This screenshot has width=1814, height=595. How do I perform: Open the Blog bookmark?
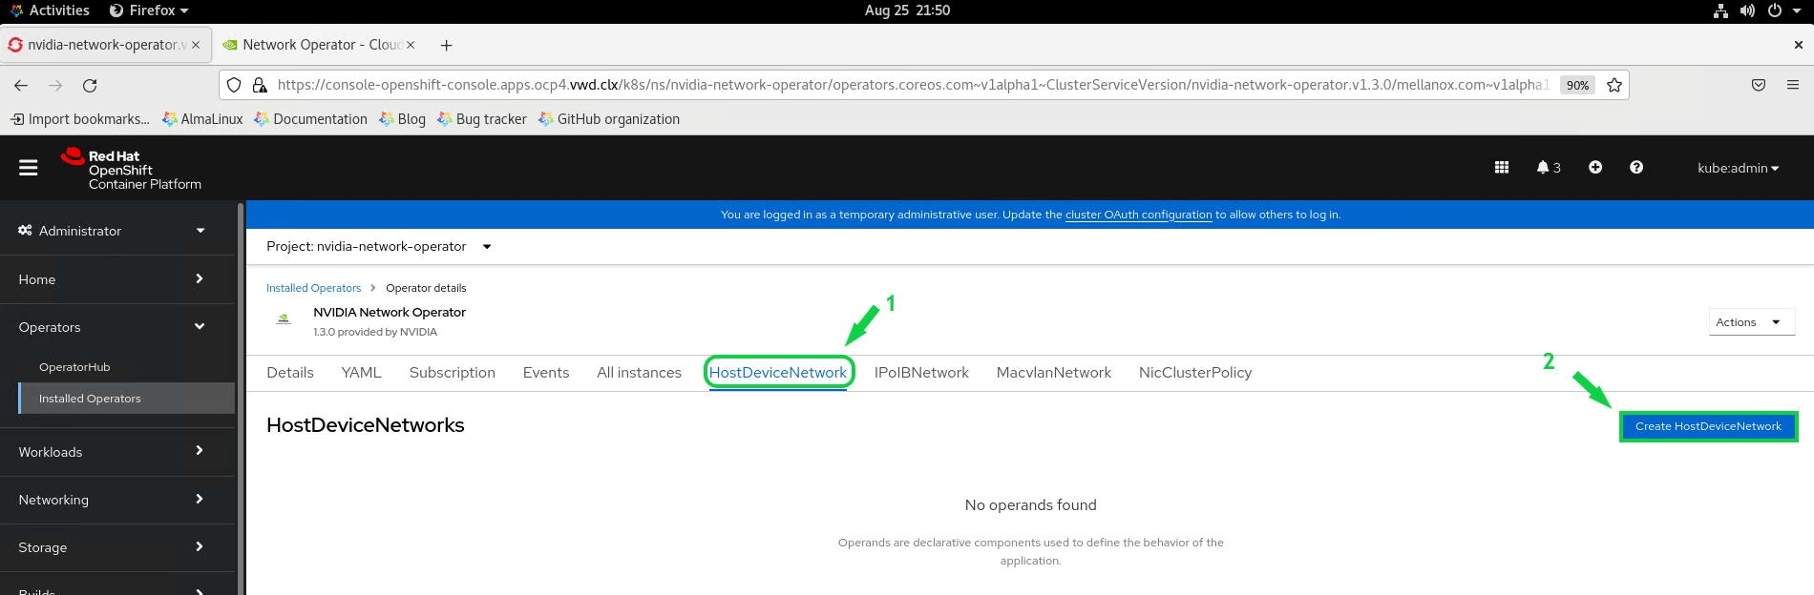click(x=402, y=119)
